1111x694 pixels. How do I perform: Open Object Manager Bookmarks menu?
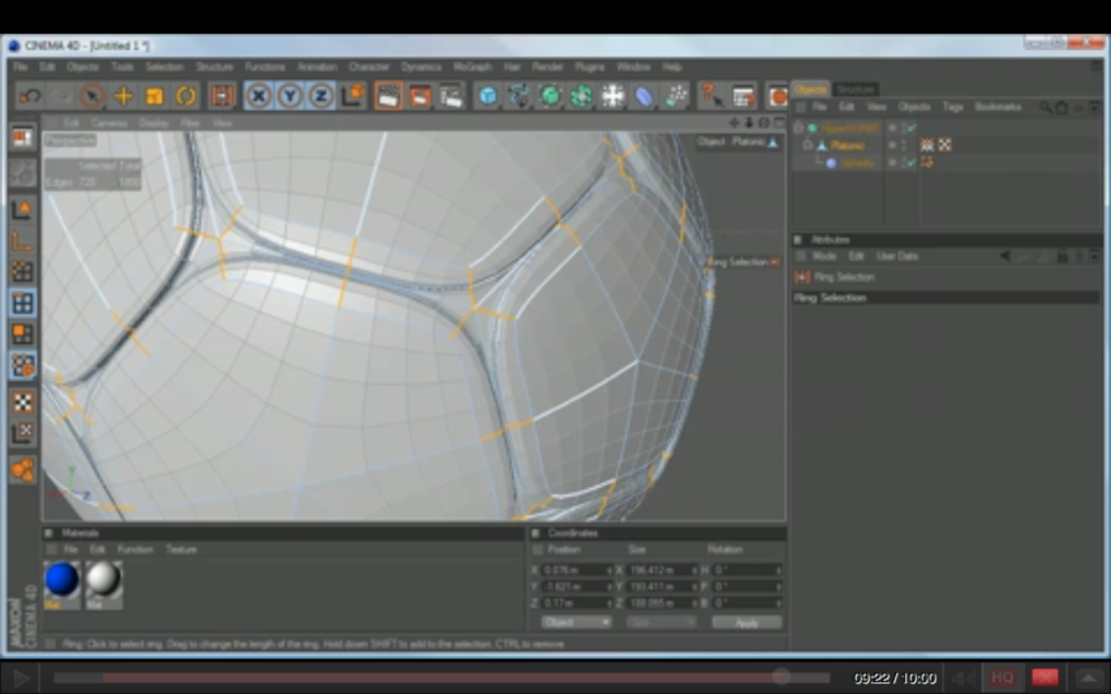[x=997, y=107]
